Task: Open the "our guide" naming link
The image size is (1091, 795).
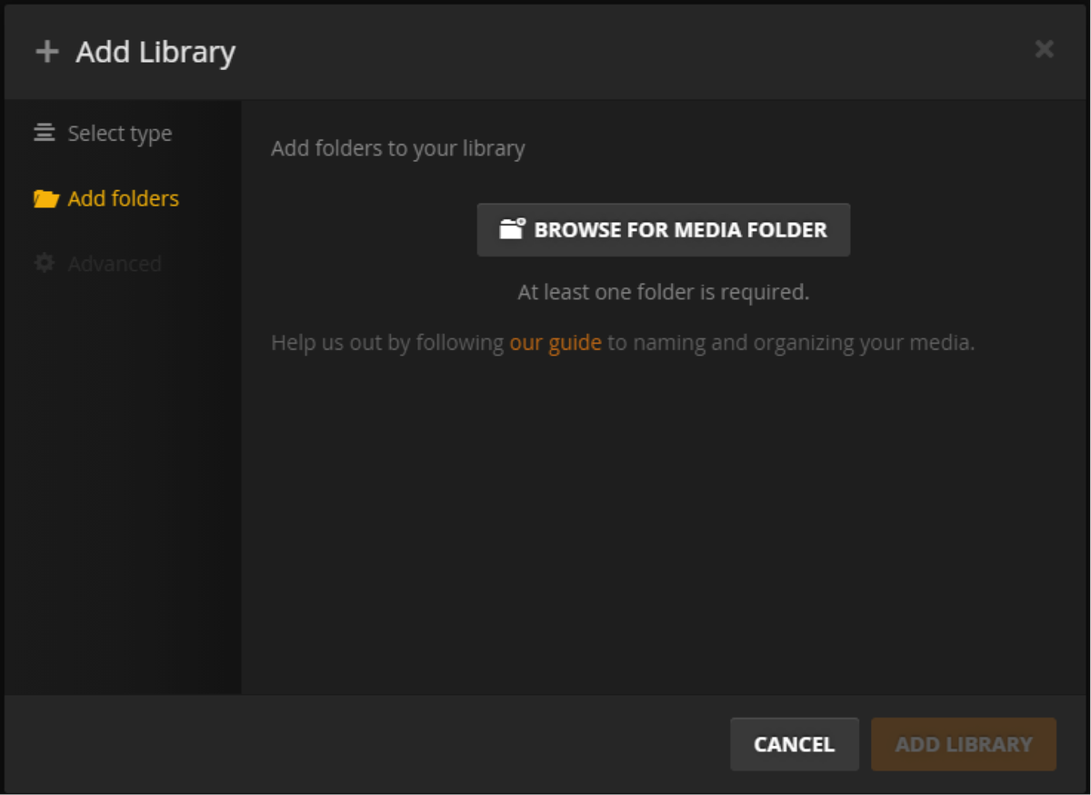Action: (x=556, y=342)
